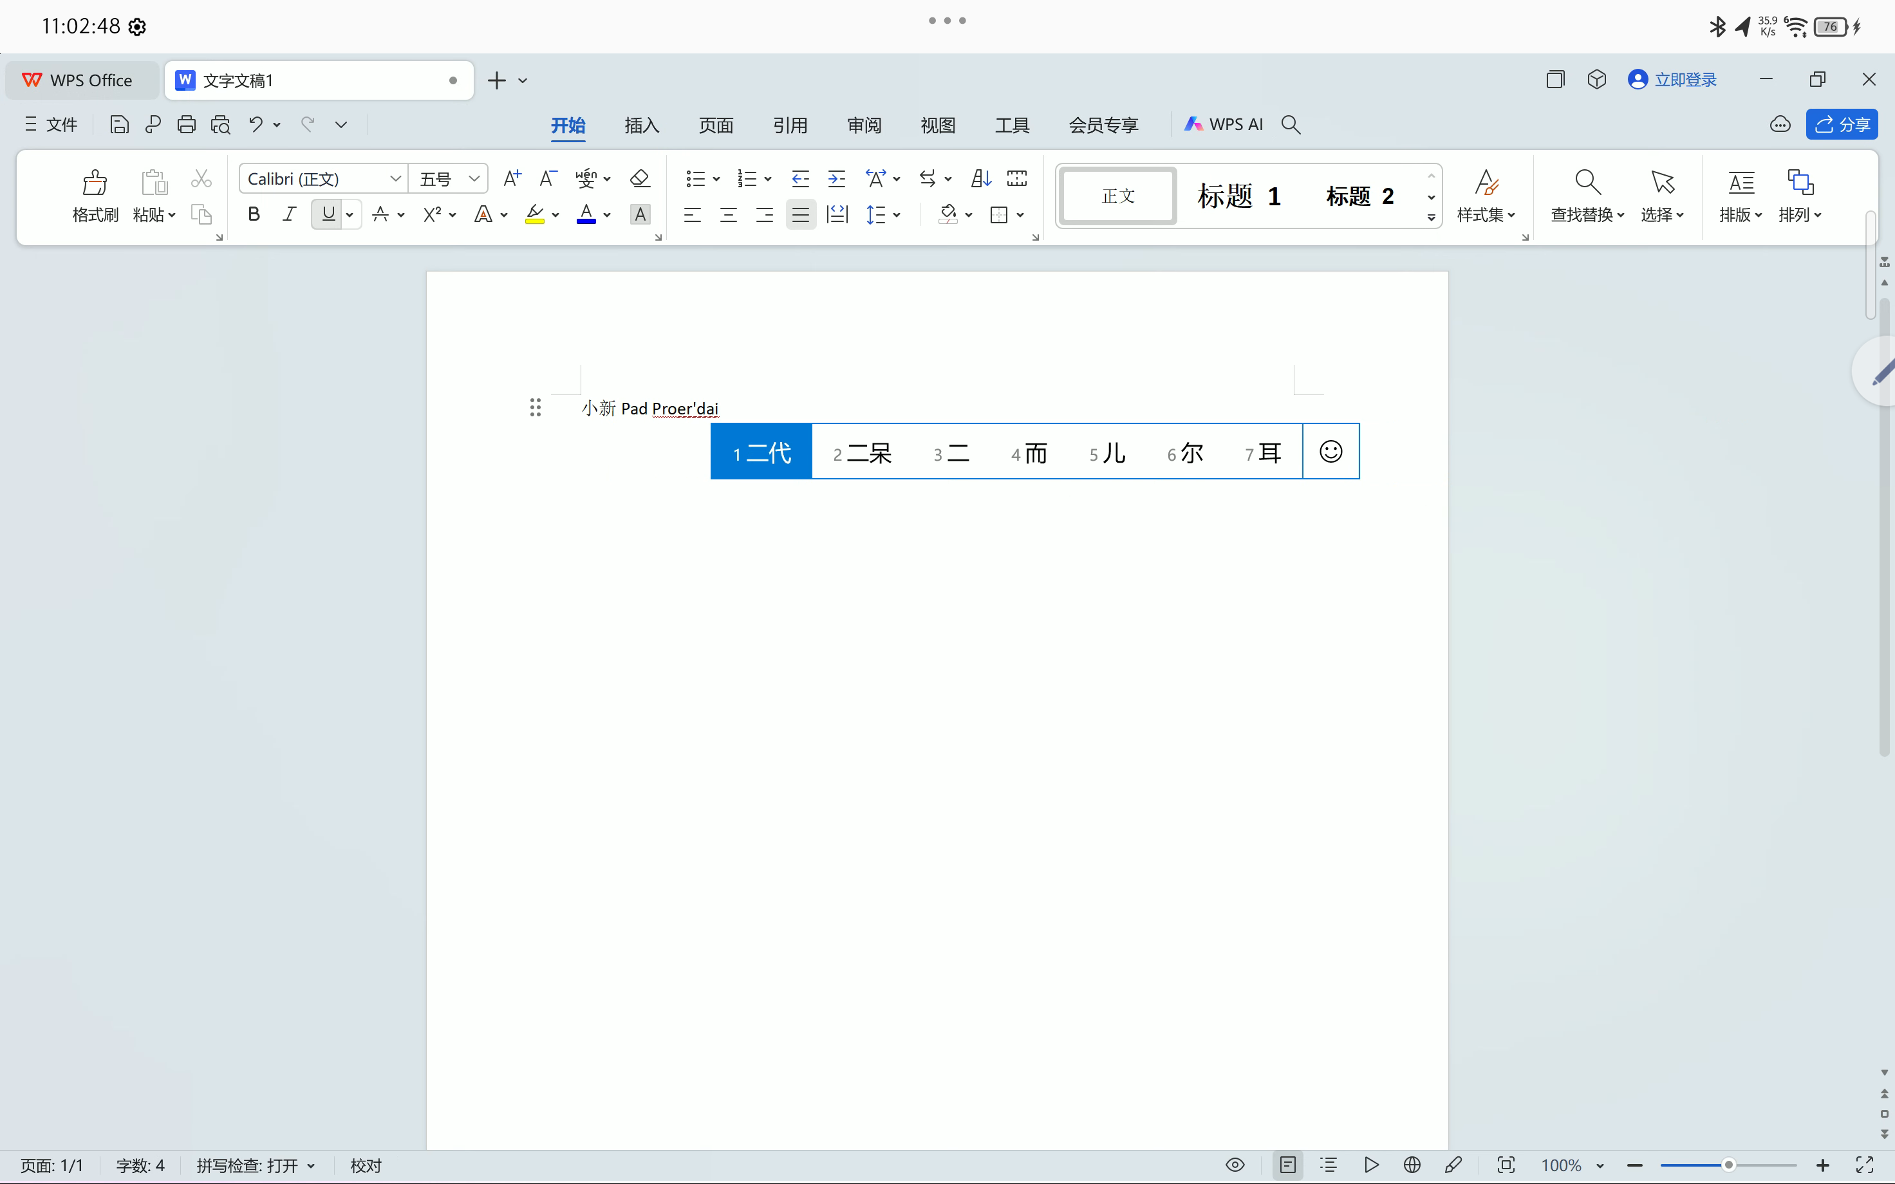
Task: Click the WPS Office home tab
Action: point(82,80)
